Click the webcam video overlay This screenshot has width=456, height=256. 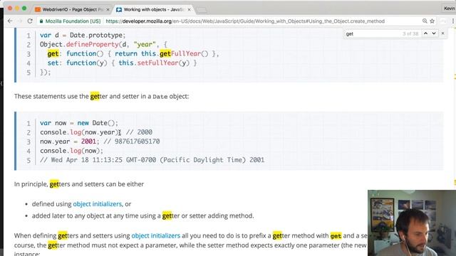pos(412,223)
